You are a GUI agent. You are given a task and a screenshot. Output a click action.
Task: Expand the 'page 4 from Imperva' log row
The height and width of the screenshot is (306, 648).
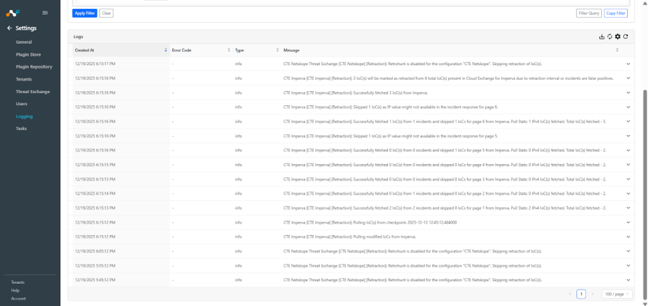coord(628,165)
